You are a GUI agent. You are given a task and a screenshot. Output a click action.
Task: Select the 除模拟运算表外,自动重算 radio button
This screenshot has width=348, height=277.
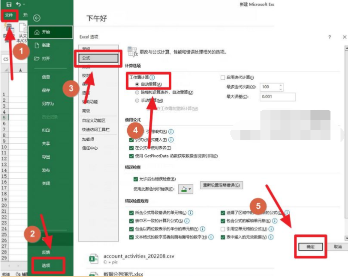click(137, 92)
